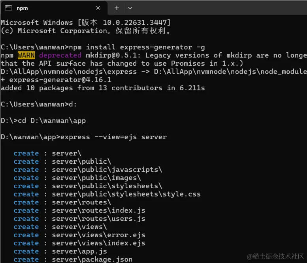Click the express-generator@4.16.1 output line
Image resolution: width=307 pixels, height=263 pixels.
click(x=56, y=80)
